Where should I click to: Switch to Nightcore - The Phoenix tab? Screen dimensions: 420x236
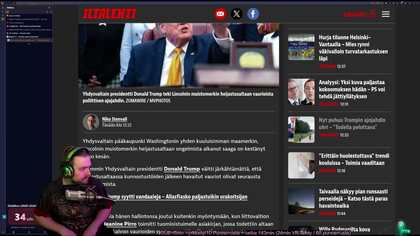(x=29, y=26)
